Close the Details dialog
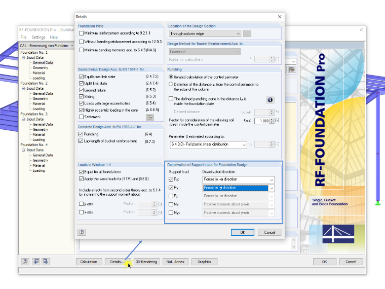The image size is (385, 289). (280, 17)
